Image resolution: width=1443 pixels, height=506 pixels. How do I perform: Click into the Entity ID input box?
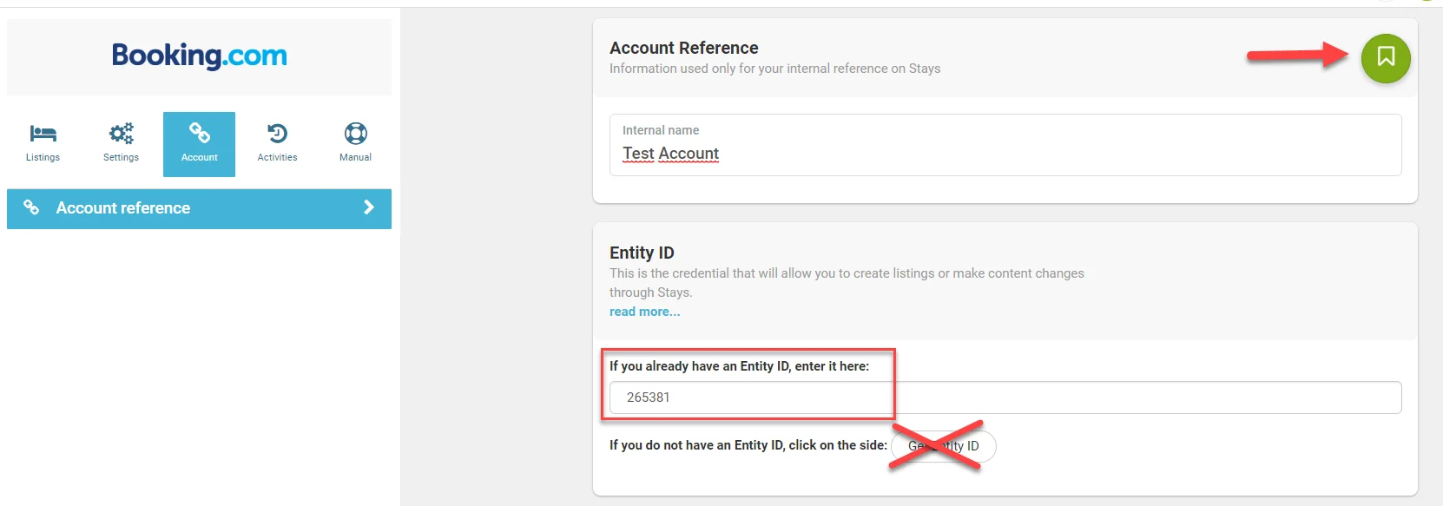(x=1005, y=398)
